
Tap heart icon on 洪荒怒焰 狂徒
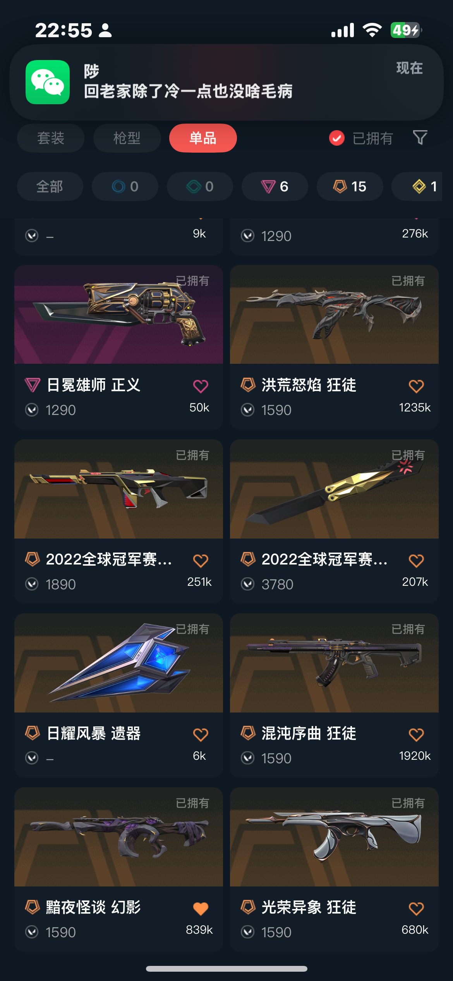[x=416, y=386]
